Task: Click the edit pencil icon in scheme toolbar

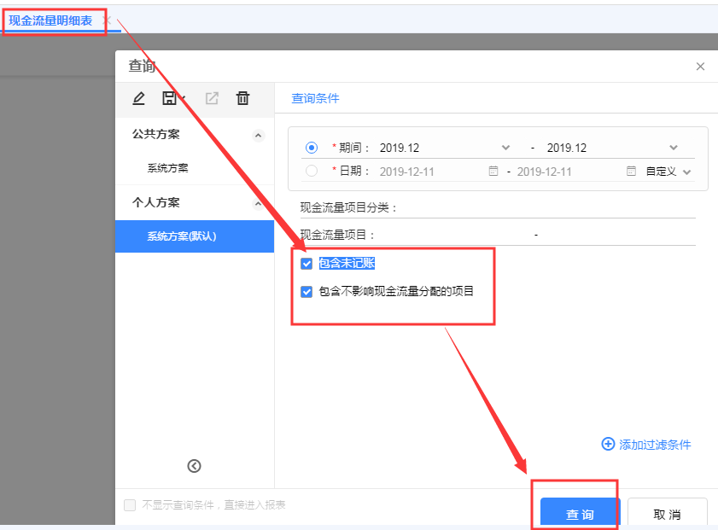Action: point(139,98)
